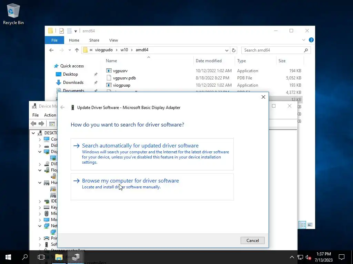This screenshot has height=264, width=353.
Task: Switch to the Home ribbon tab
Action: pyautogui.click(x=74, y=40)
